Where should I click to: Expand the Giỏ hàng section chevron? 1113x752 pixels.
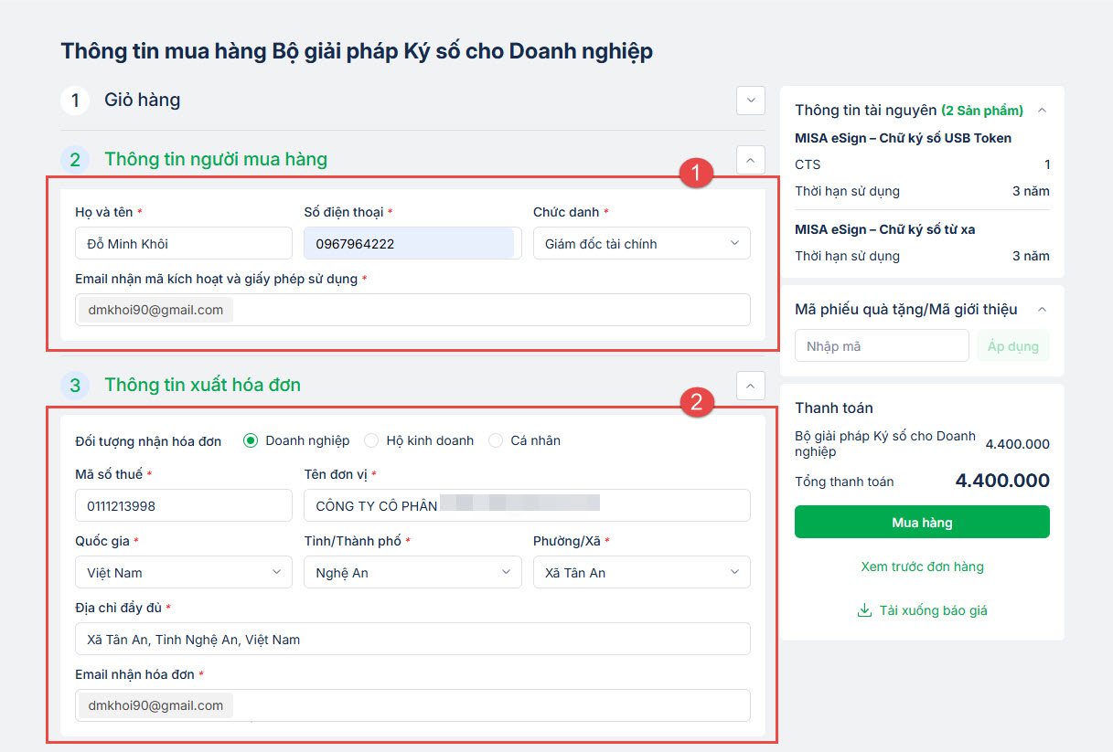coord(750,100)
